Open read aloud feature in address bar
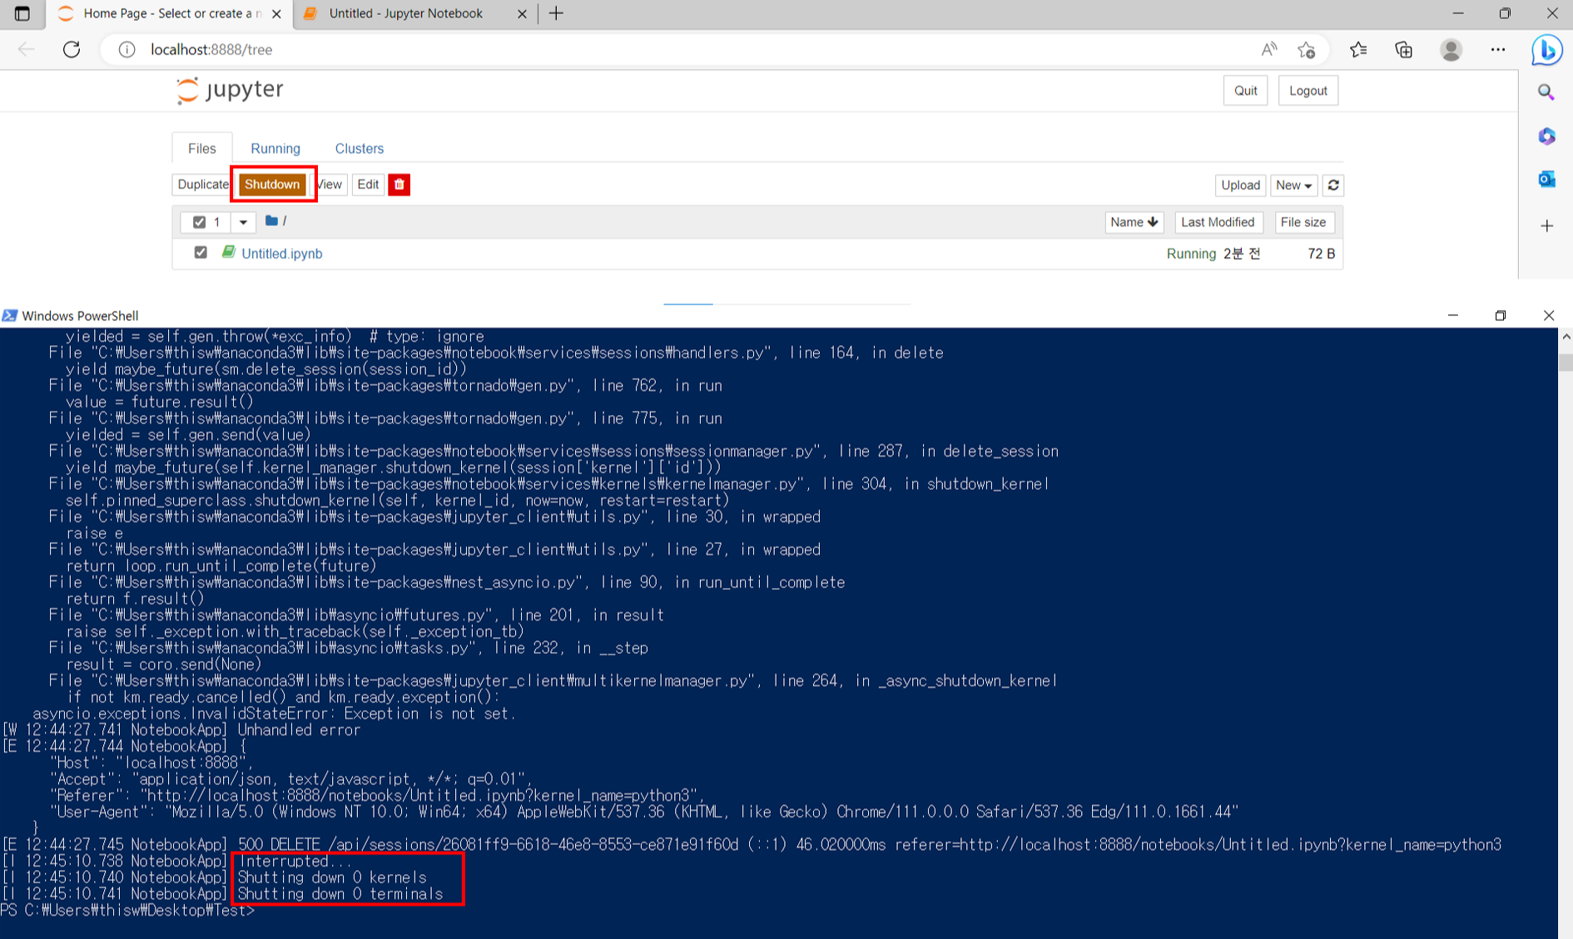 [x=1268, y=49]
